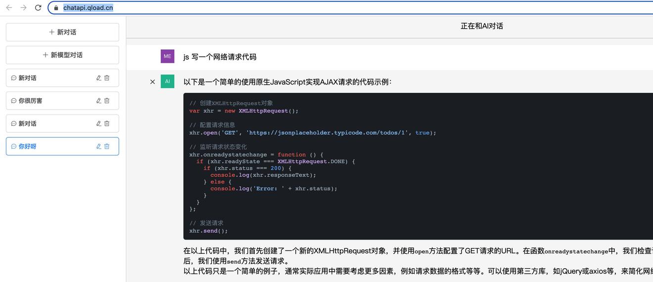Viewport: 653px width, 282px height.
Task: Open the 新对话 conversation above 你很厉害
Action: pos(28,78)
